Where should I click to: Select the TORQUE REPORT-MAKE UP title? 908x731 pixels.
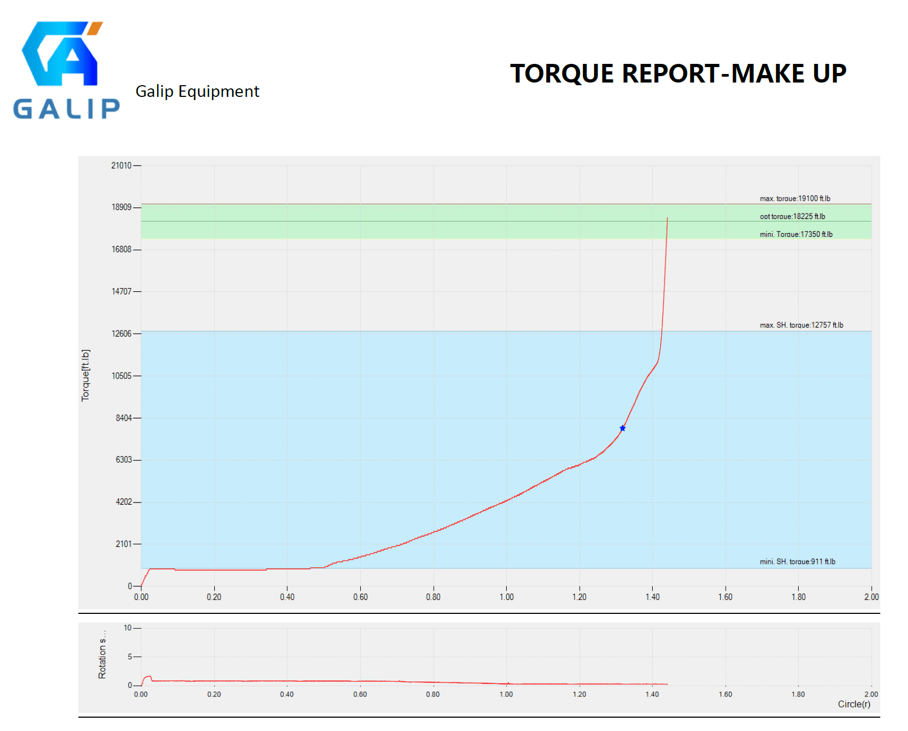pyautogui.click(x=678, y=73)
